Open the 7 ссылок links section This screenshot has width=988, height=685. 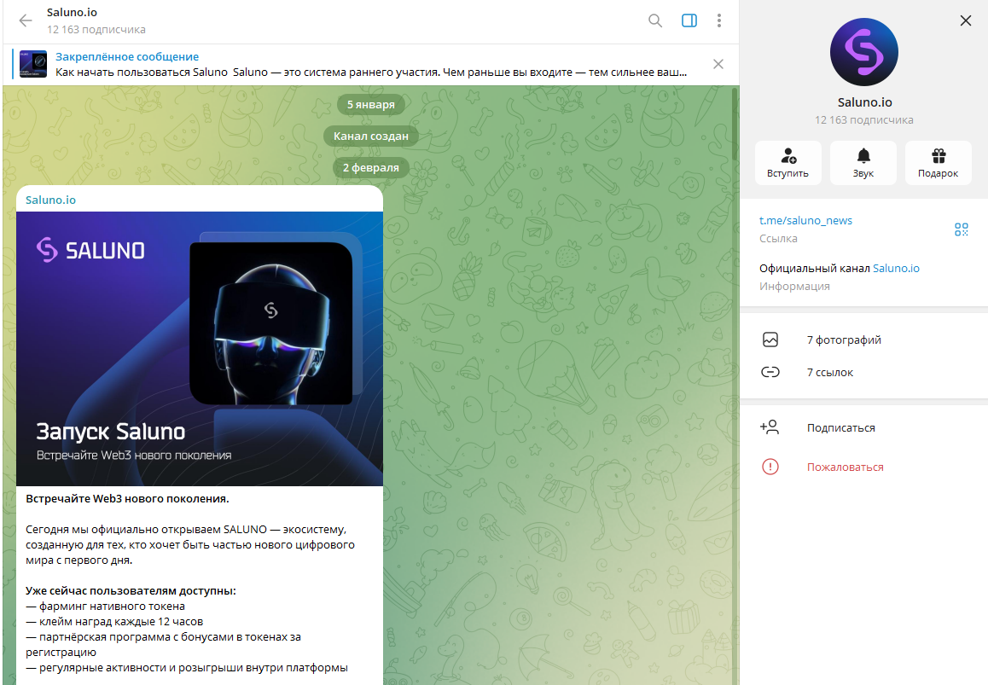[x=864, y=373]
